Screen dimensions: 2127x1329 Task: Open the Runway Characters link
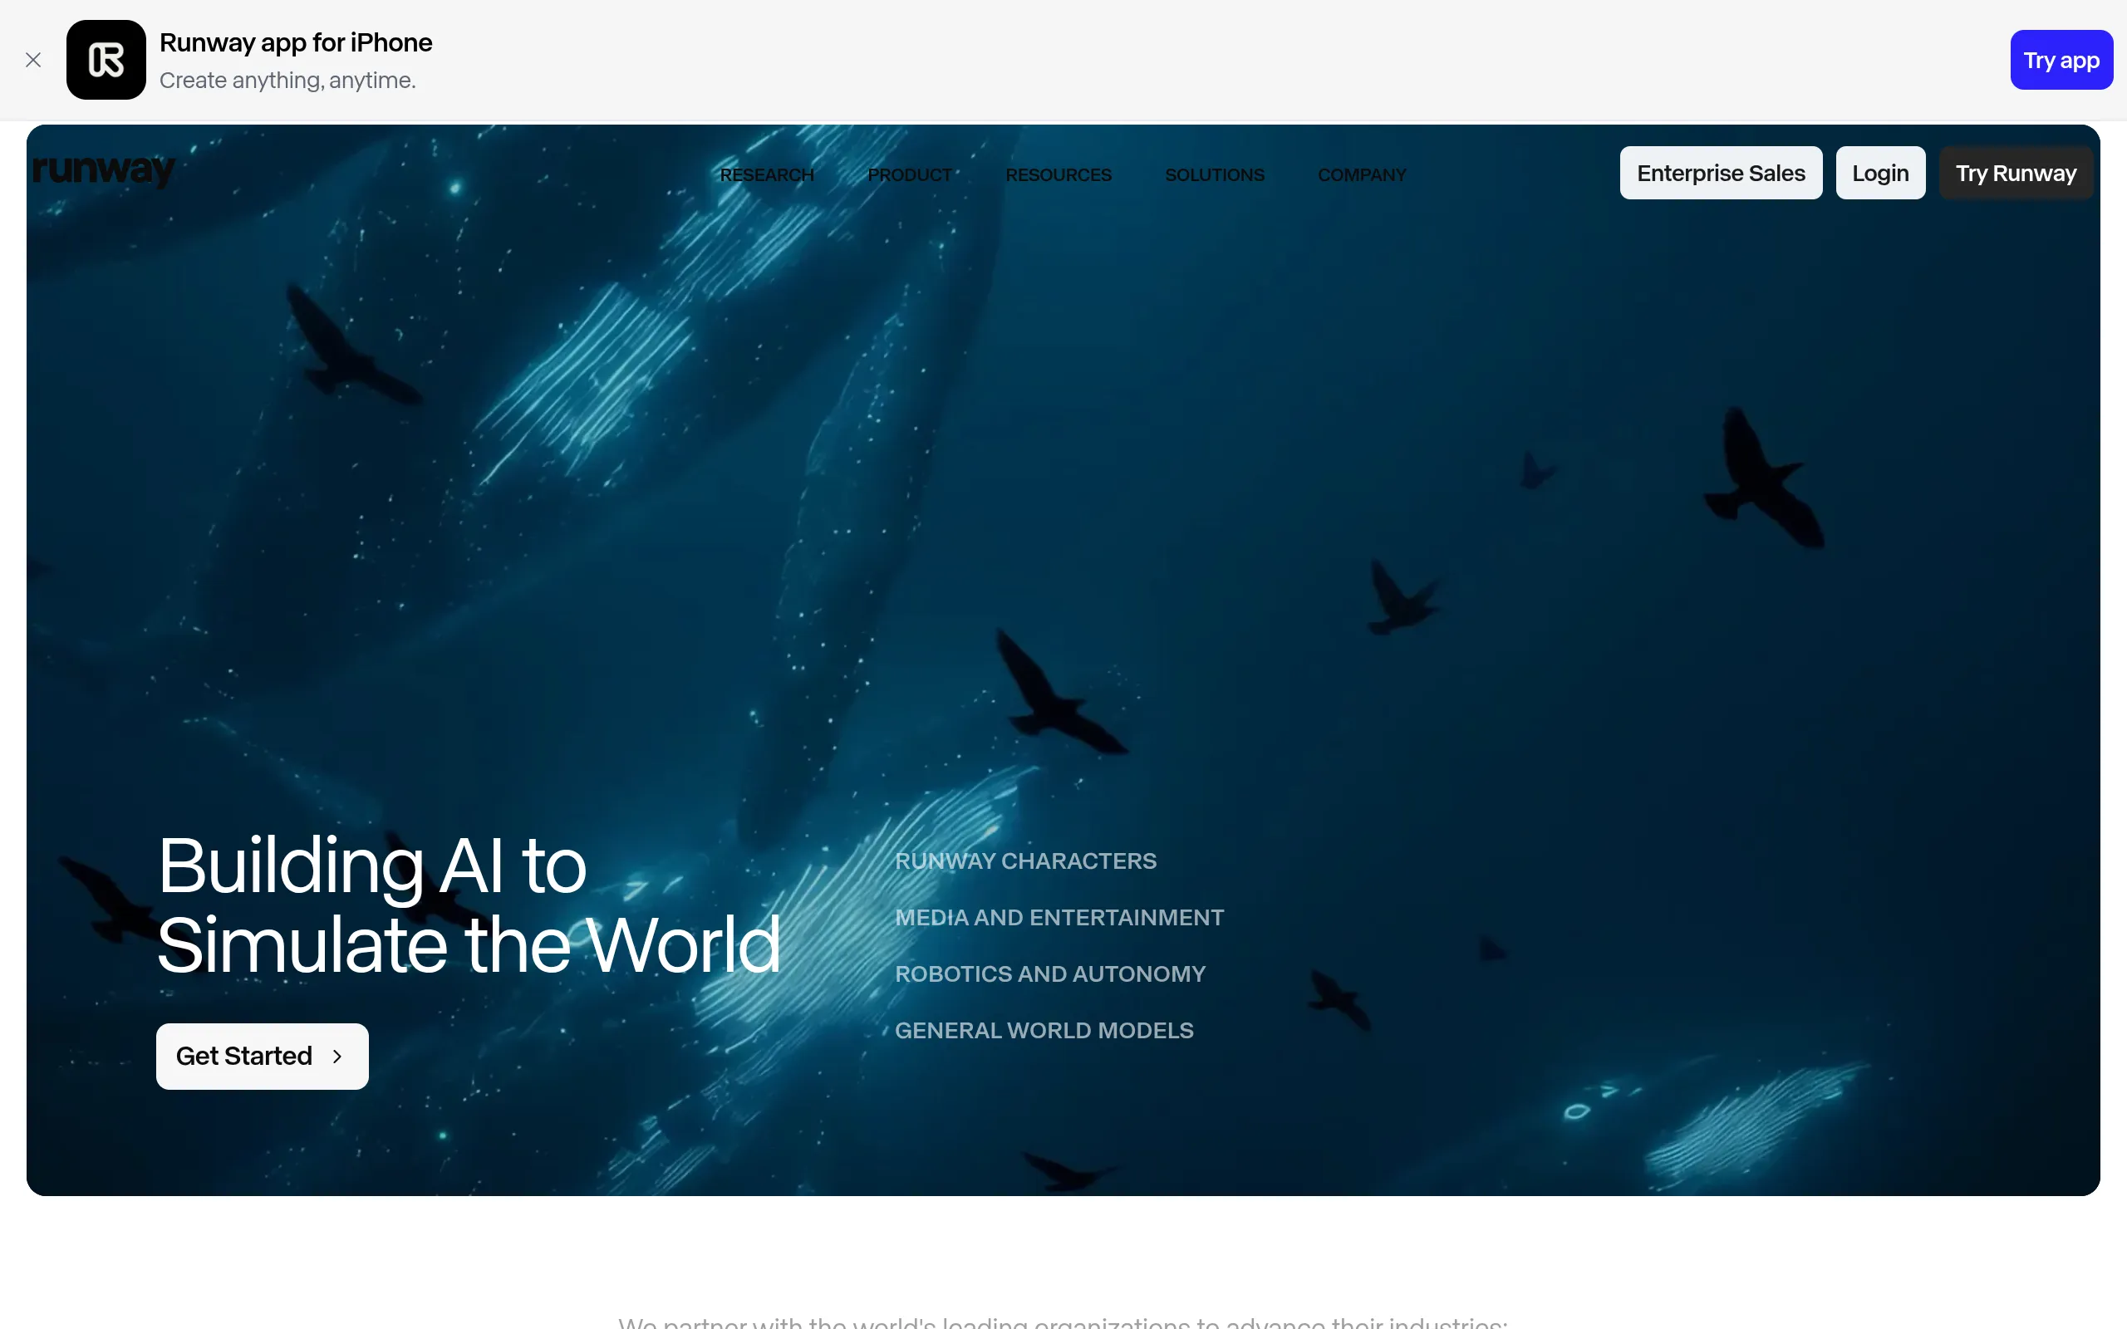[x=1026, y=861]
